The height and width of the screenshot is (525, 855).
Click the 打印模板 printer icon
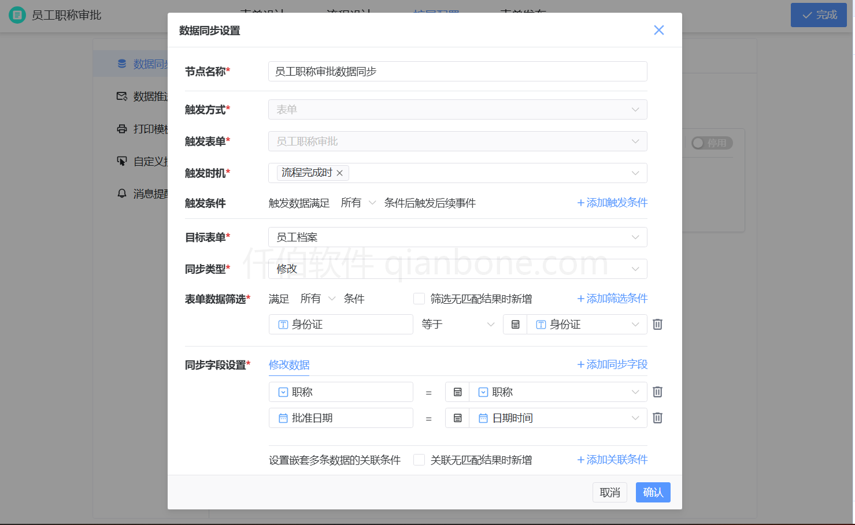[121, 129]
